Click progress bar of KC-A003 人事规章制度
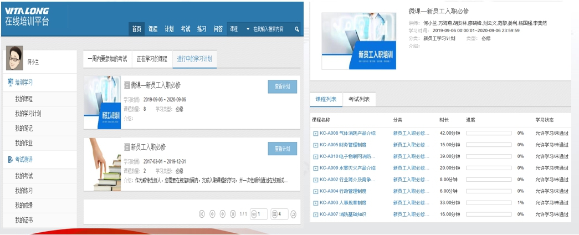Image resolution: width=579 pixels, height=235 pixels. tap(488, 203)
